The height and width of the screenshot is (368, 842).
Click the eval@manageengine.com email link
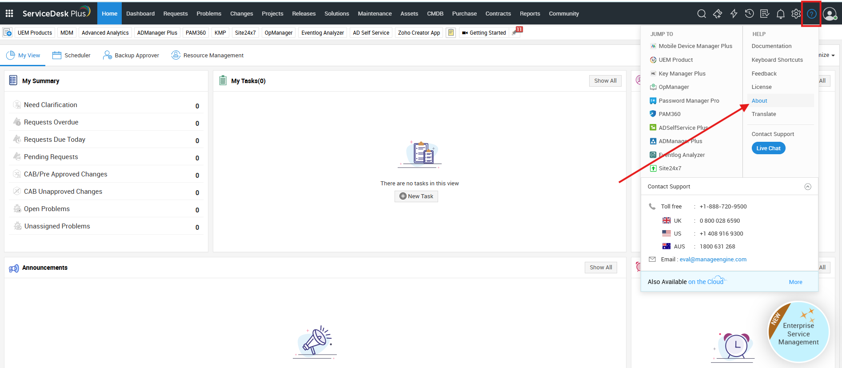(x=713, y=260)
